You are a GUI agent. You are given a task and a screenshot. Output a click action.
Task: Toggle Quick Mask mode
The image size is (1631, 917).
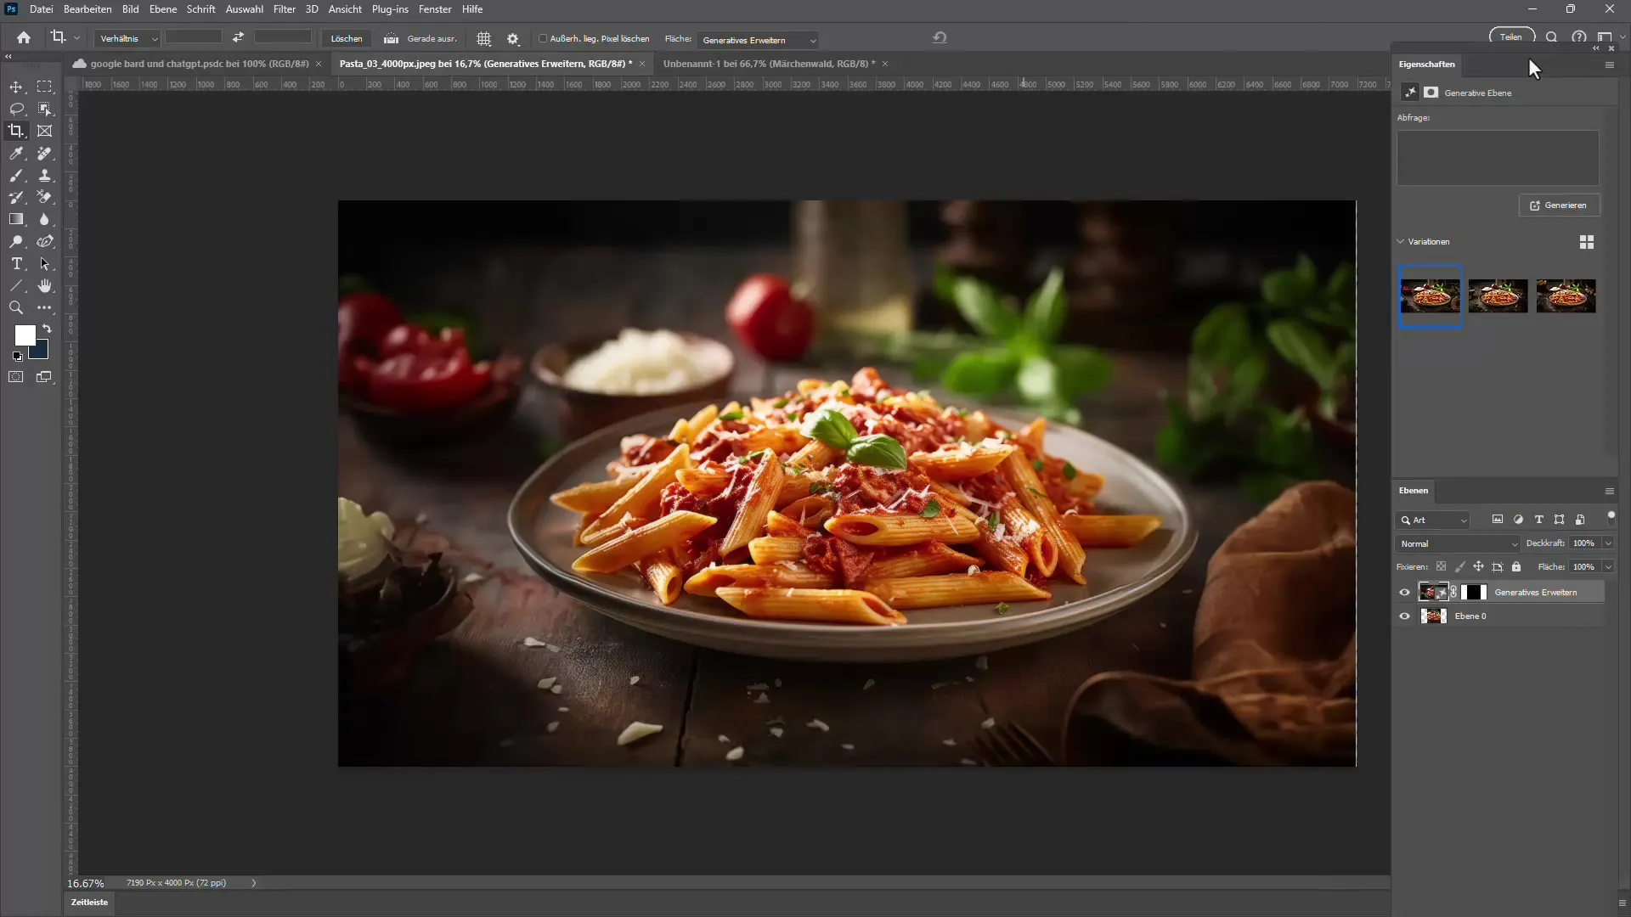tap(16, 377)
